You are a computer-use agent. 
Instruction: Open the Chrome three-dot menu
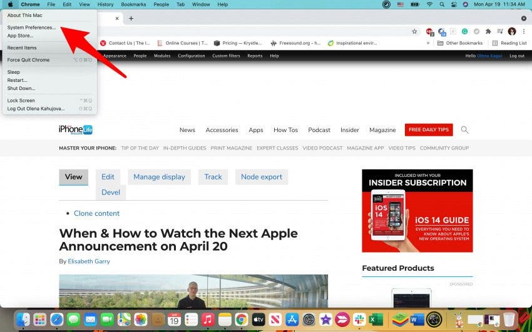tap(523, 31)
